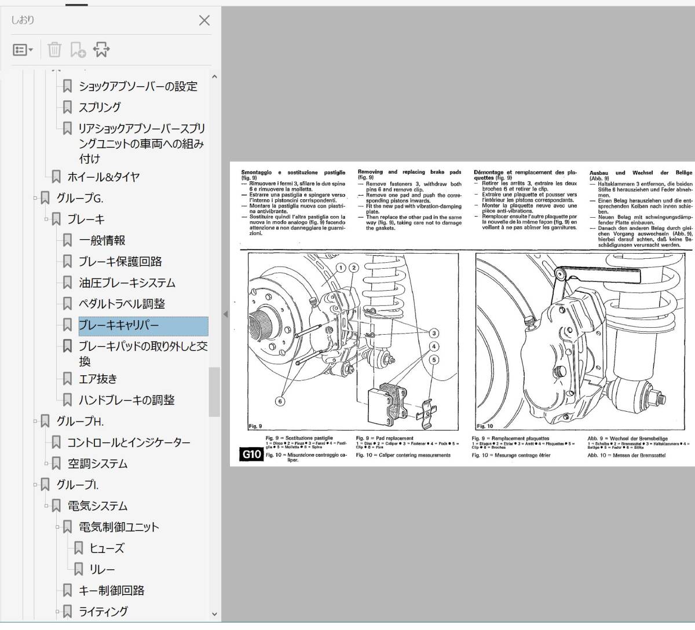This screenshot has width=695, height=630.
Task: Select the グループG. bookmark
Action: [80, 198]
